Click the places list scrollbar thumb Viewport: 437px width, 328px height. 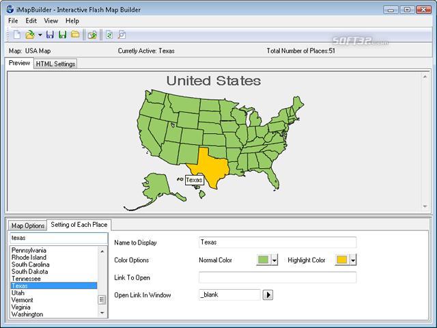102,299
